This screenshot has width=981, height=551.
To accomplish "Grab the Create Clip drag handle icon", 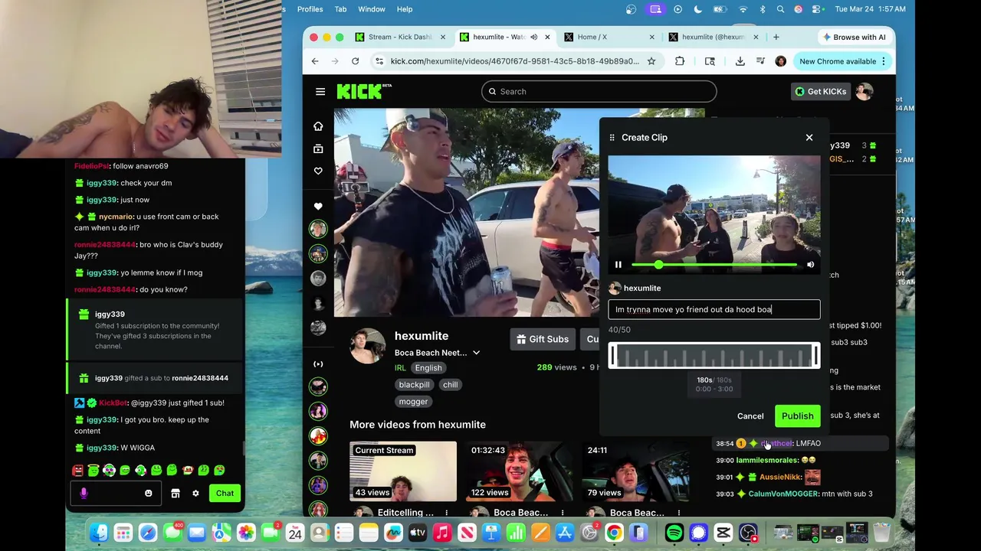I will tap(612, 138).
